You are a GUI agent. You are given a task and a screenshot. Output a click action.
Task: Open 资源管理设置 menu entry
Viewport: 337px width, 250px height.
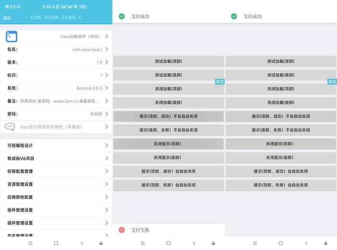pyautogui.click(x=56, y=184)
